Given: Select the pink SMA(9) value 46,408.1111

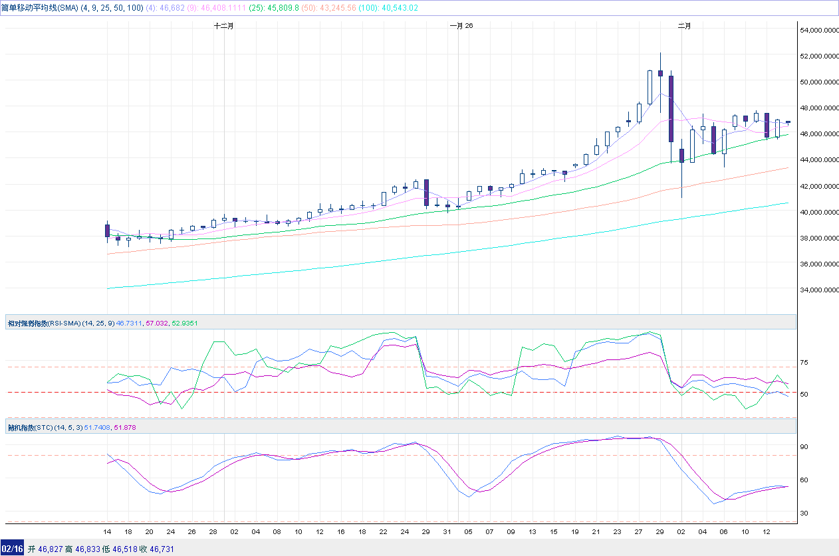Looking at the screenshot, I should pyautogui.click(x=223, y=7).
